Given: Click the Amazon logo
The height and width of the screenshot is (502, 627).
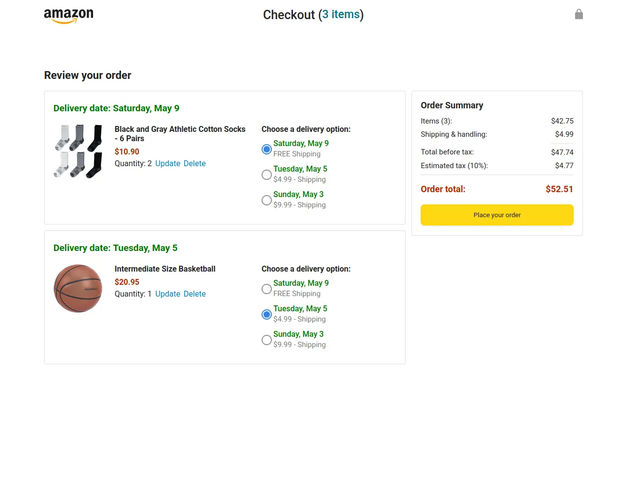Looking at the screenshot, I should pos(69,16).
